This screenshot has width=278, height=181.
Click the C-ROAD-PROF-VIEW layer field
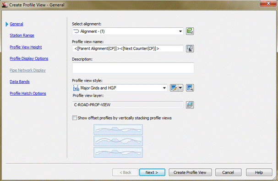tap(128, 105)
